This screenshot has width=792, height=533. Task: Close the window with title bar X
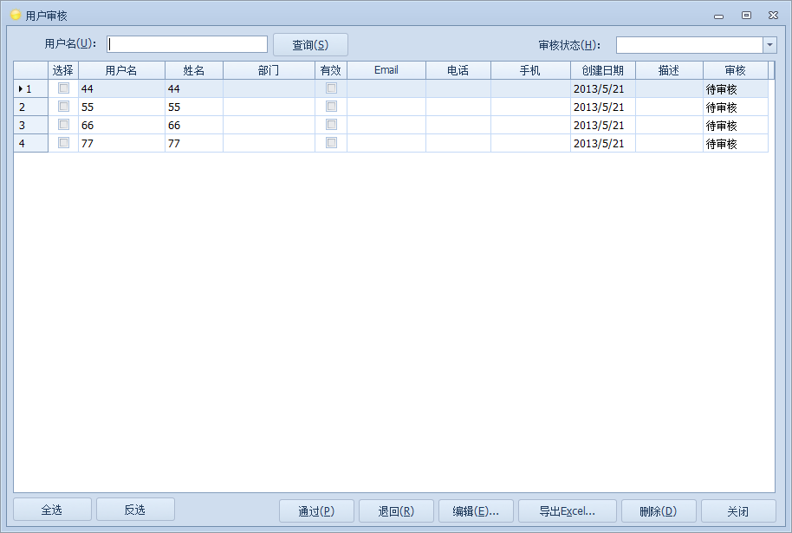[773, 15]
